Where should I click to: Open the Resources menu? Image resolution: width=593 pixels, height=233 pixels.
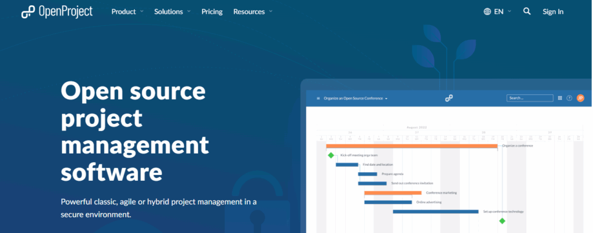[x=249, y=12]
